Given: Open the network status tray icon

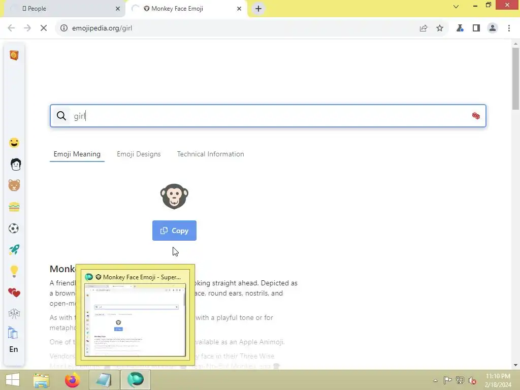Looking at the screenshot, I should (x=460, y=380).
